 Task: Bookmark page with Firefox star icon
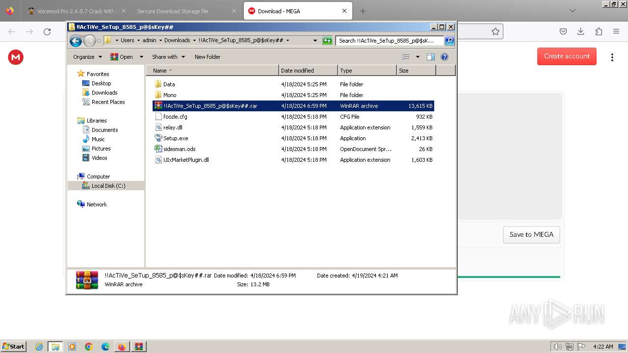[496, 31]
